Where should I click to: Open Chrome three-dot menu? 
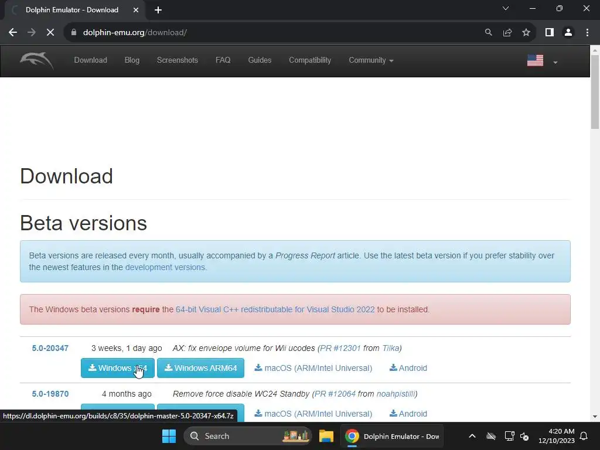[x=587, y=33]
